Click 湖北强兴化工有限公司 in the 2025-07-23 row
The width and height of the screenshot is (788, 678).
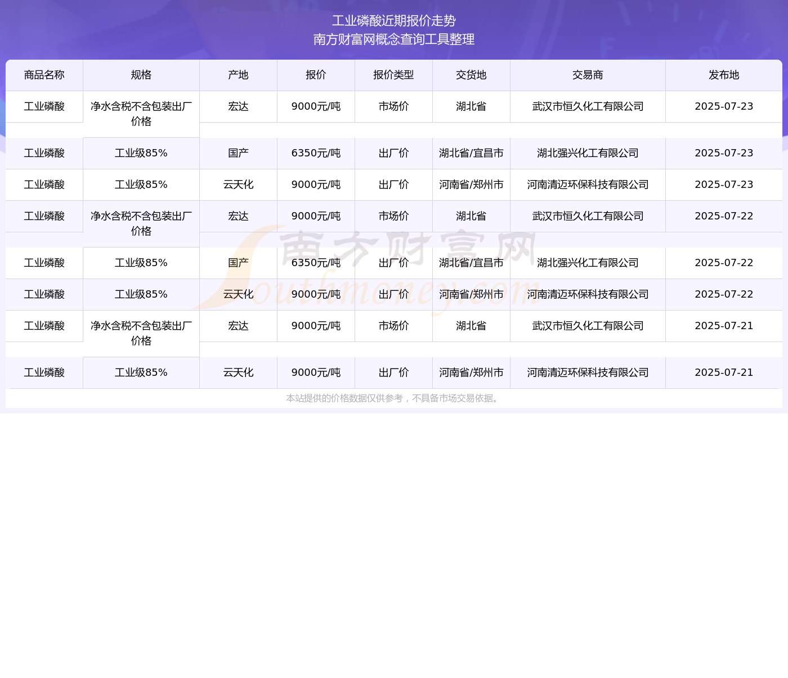coord(588,153)
